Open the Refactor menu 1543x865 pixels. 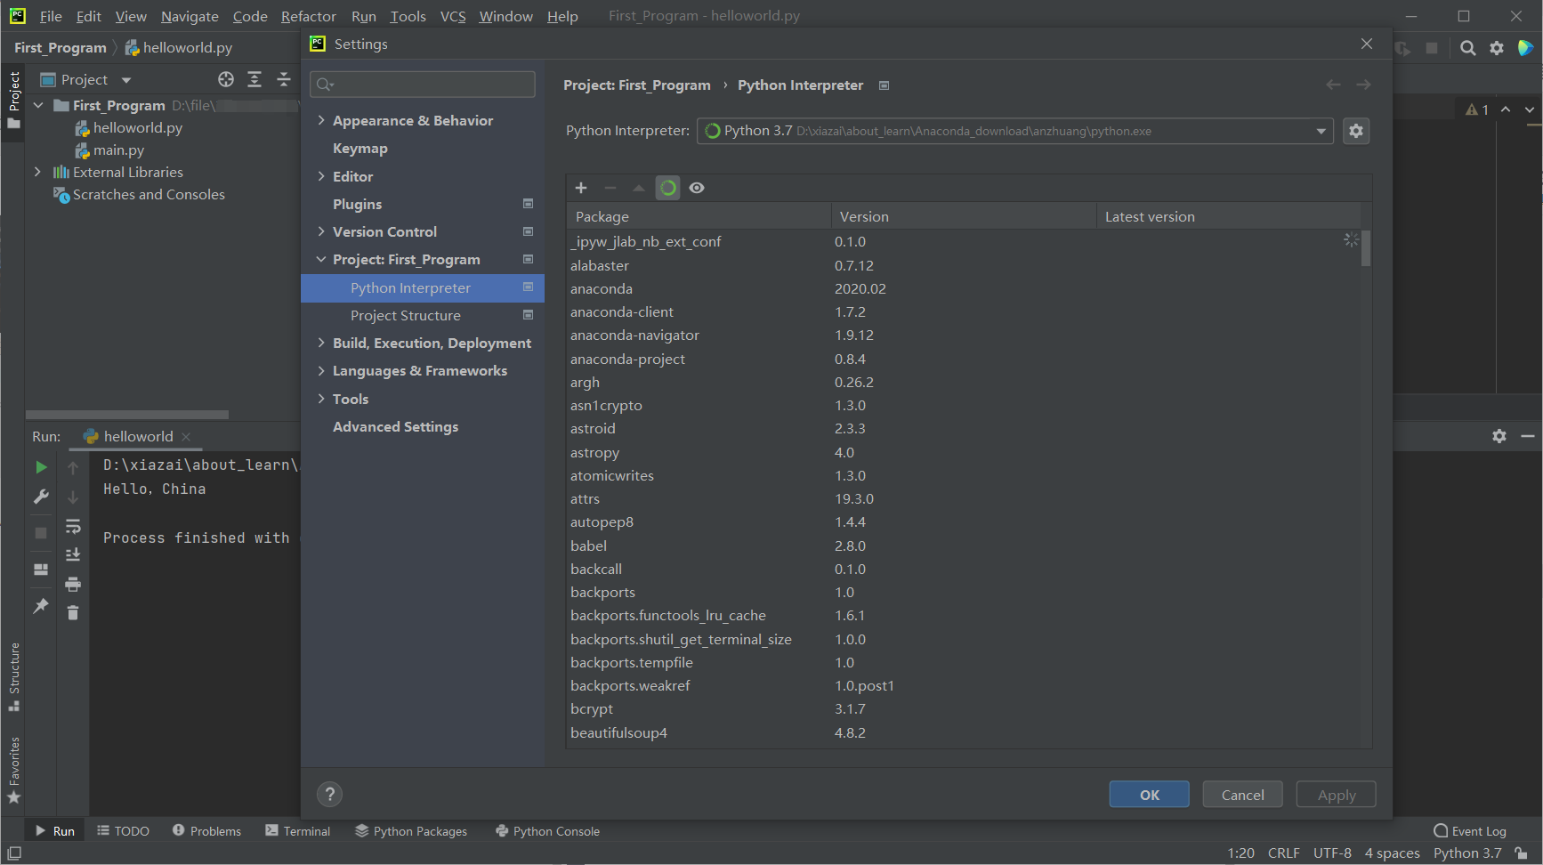[308, 16]
